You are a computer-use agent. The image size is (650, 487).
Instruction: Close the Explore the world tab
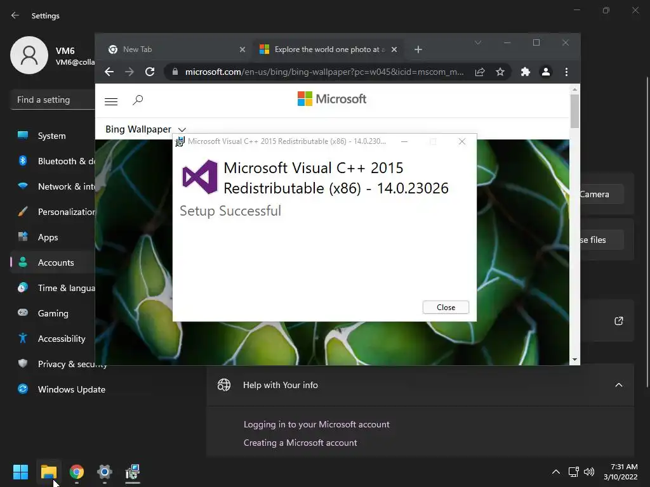point(394,49)
